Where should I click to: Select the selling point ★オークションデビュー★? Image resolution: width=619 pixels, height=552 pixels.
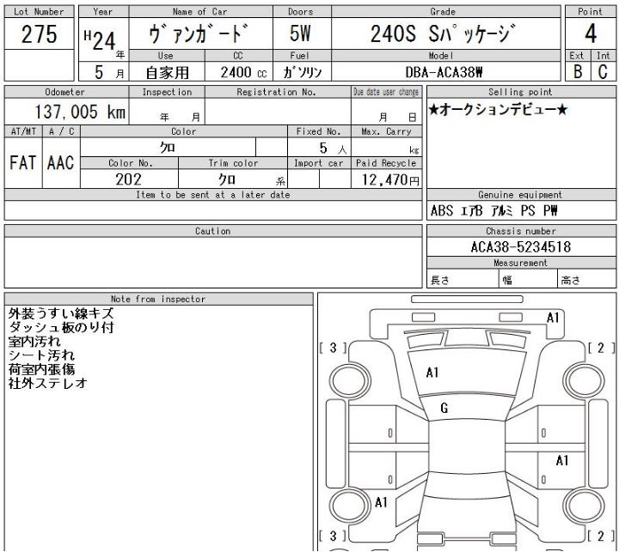498,110
